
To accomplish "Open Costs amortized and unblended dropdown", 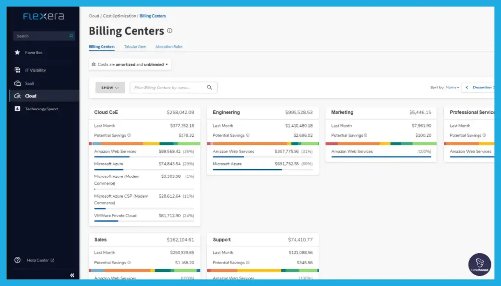I will [130, 64].
